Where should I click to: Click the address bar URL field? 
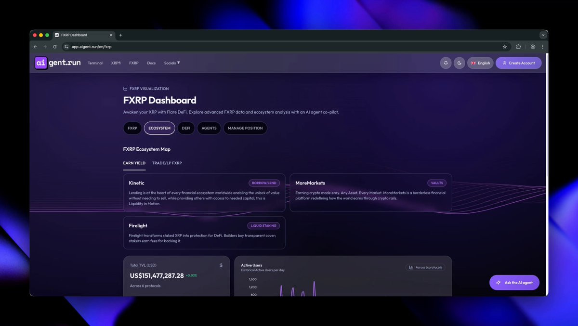coord(285,47)
